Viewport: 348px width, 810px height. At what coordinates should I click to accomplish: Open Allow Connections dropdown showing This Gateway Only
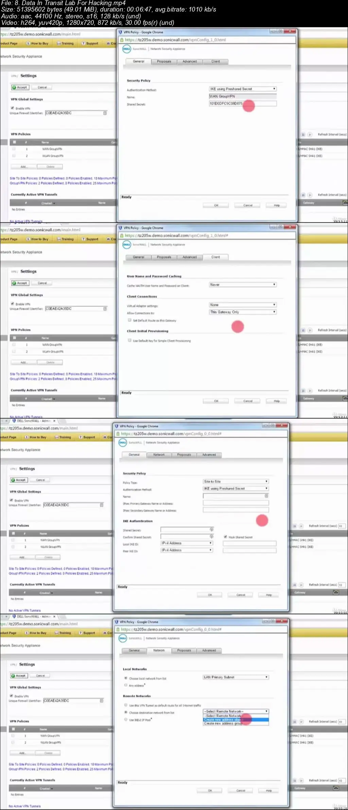tap(243, 312)
